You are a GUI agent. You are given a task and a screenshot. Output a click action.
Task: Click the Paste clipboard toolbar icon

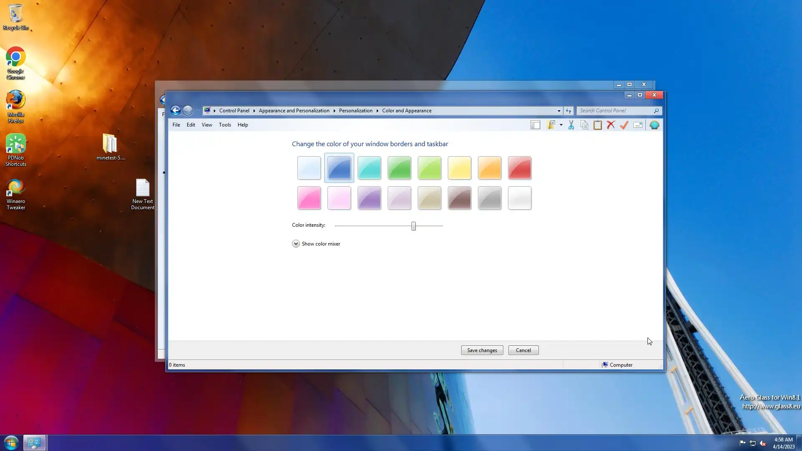coord(598,125)
